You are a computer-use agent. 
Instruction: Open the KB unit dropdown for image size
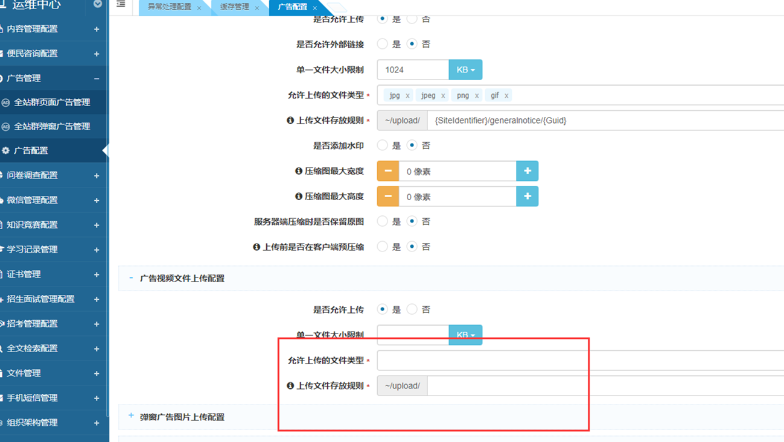coord(465,70)
